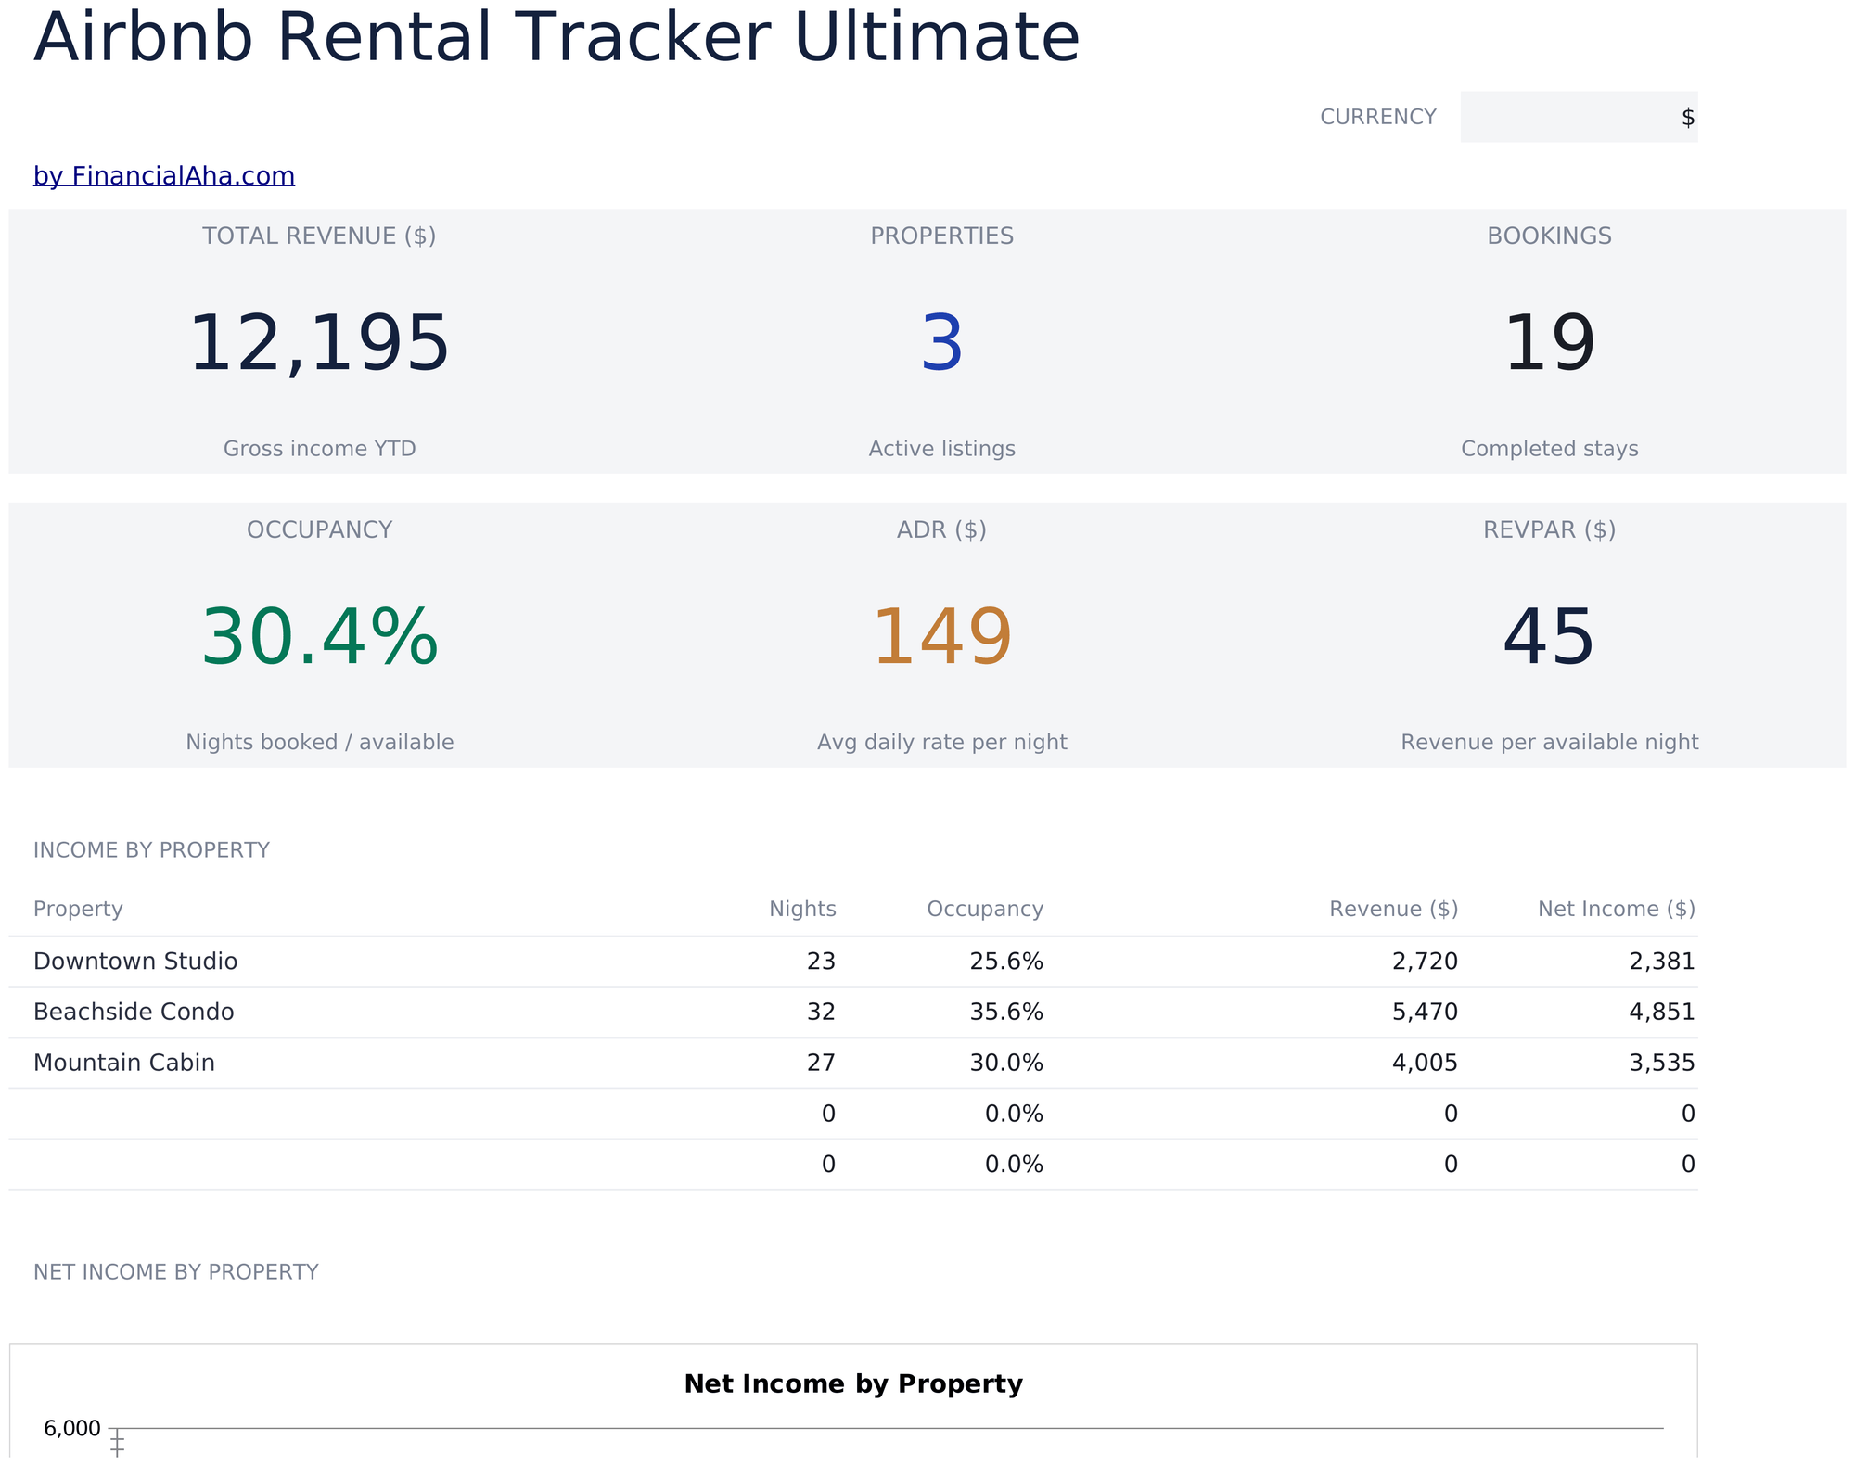Click the INCOME BY PROPERTY section heading

coord(151,850)
